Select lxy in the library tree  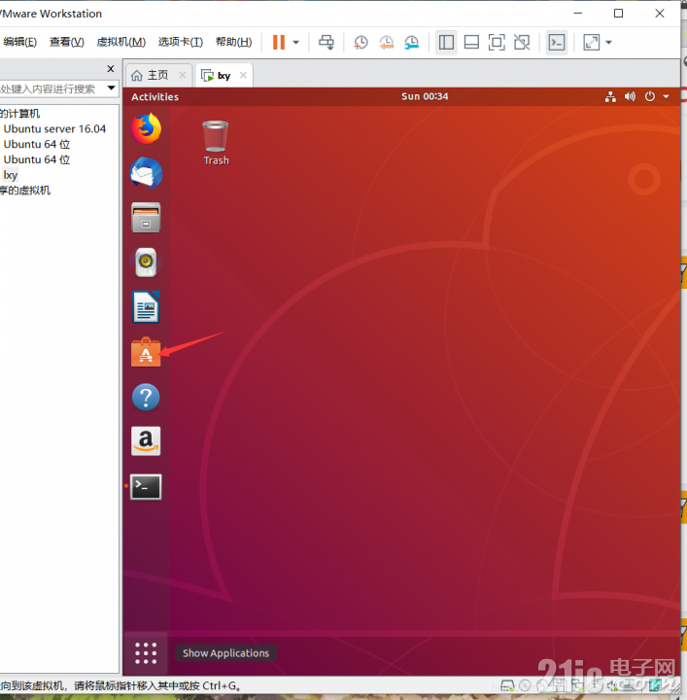coord(11,175)
